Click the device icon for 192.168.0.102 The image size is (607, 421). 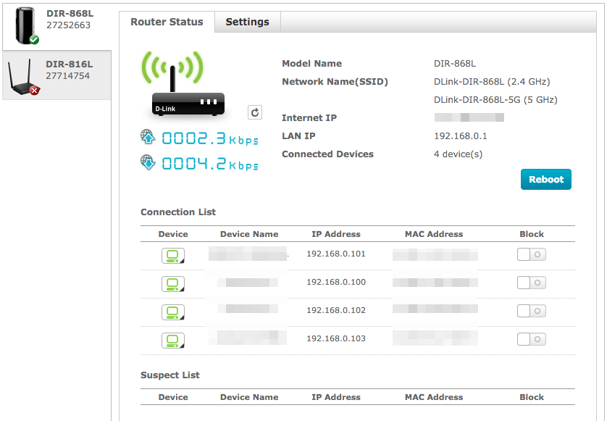pyautogui.click(x=172, y=311)
